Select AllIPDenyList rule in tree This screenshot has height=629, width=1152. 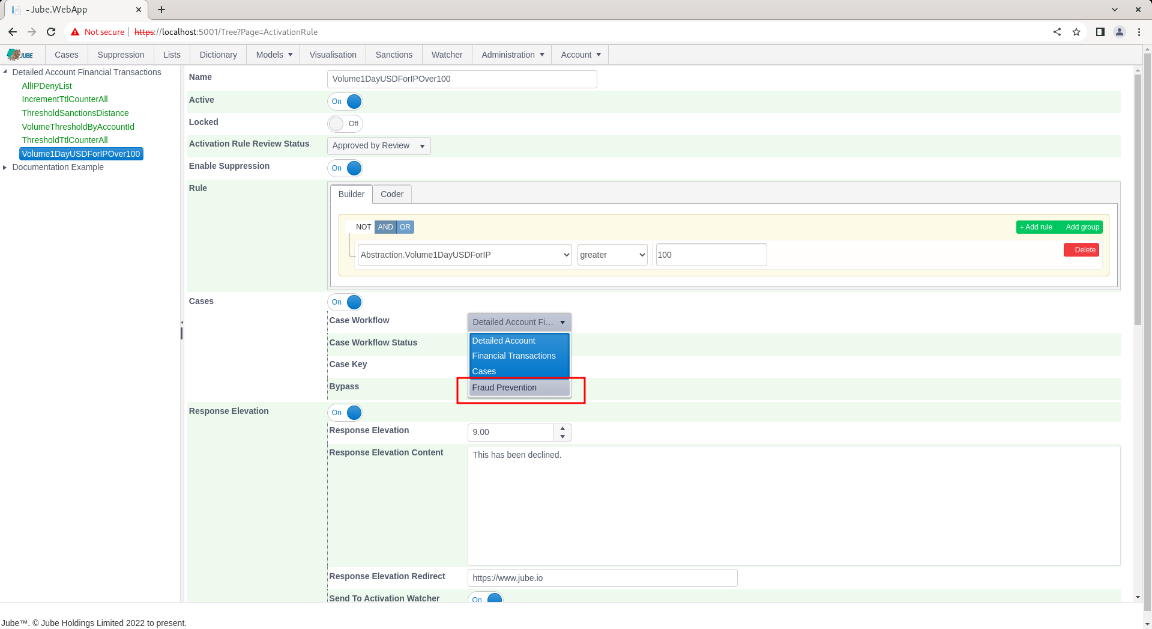(x=47, y=86)
